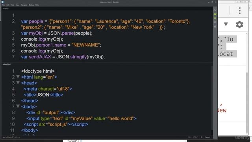Viewport: 252px width, 142px height.
Task: Open the browser three-dot menu
Action: tap(240, 11)
